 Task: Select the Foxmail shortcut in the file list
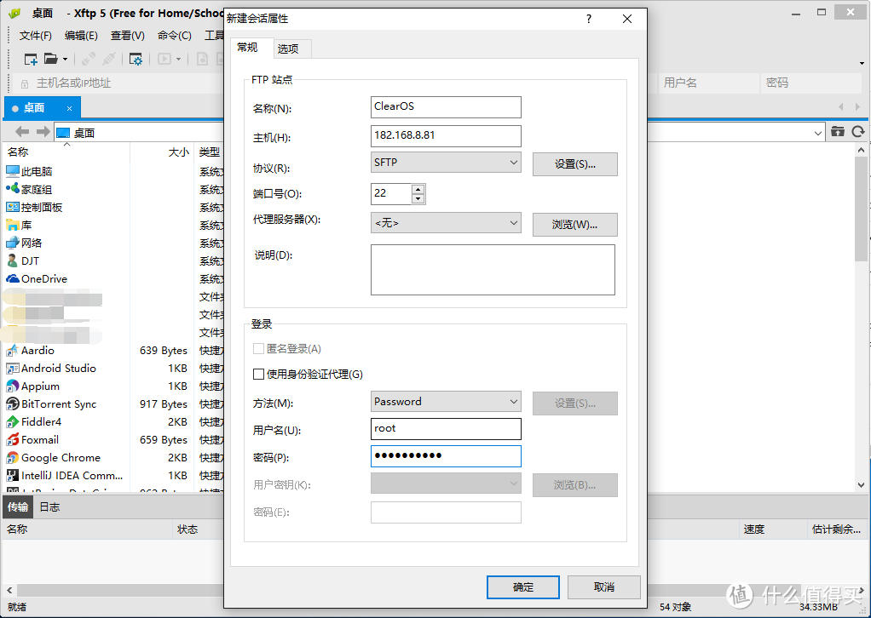click(x=43, y=439)
